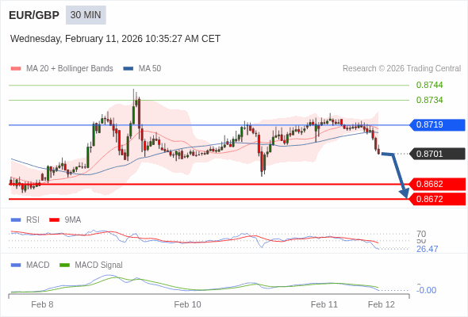Click the Feb 8 date axis label
The width and height of the screenshot is (468, 317).
click(42, 304)
